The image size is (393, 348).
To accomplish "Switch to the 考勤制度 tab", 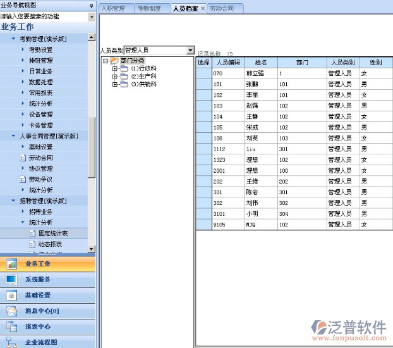I will [x=153, y=9].
